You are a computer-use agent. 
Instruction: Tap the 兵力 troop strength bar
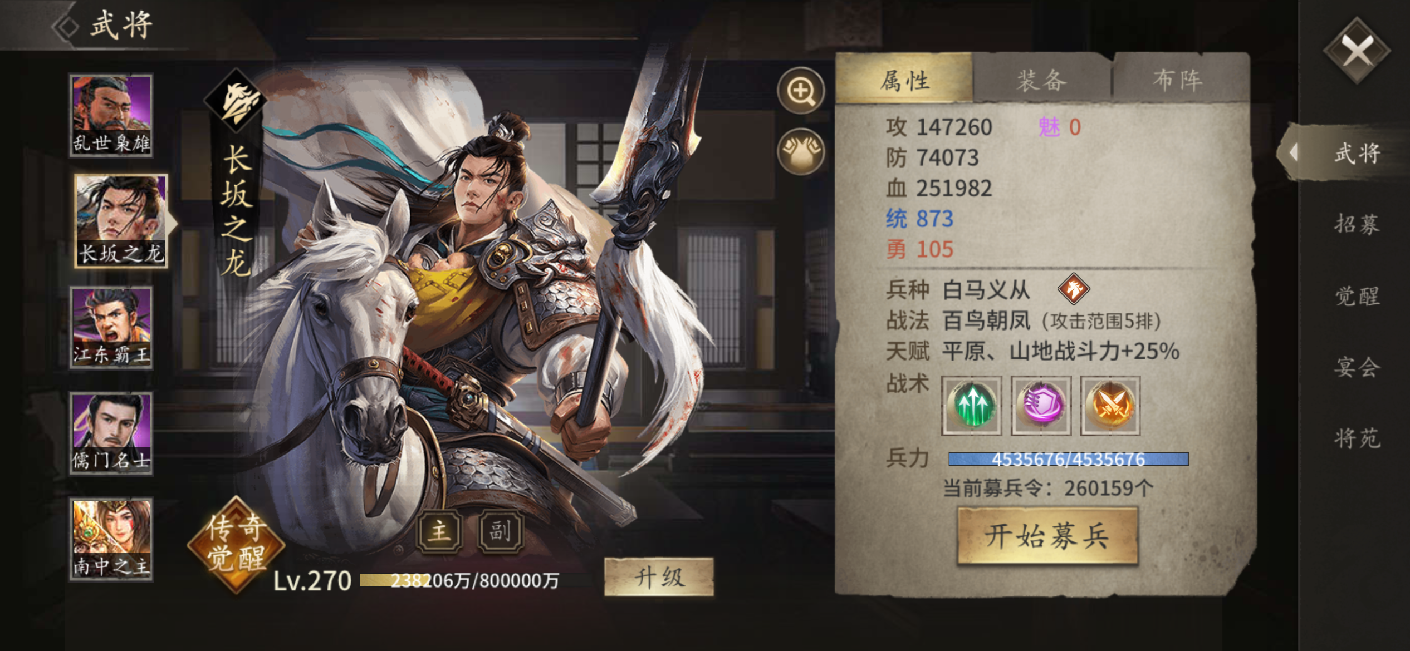(x=1068, y=459)
